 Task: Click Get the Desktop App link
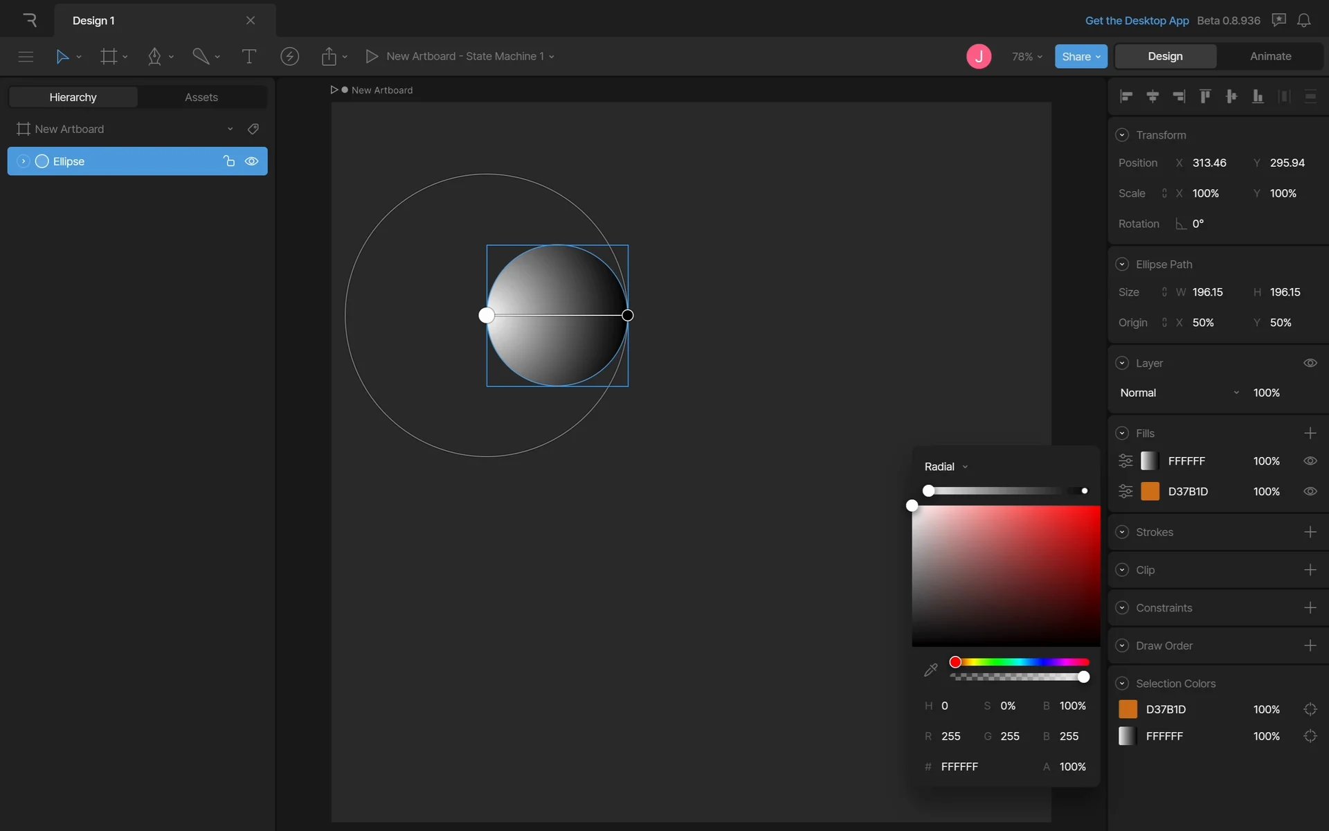pos(1137,20)
